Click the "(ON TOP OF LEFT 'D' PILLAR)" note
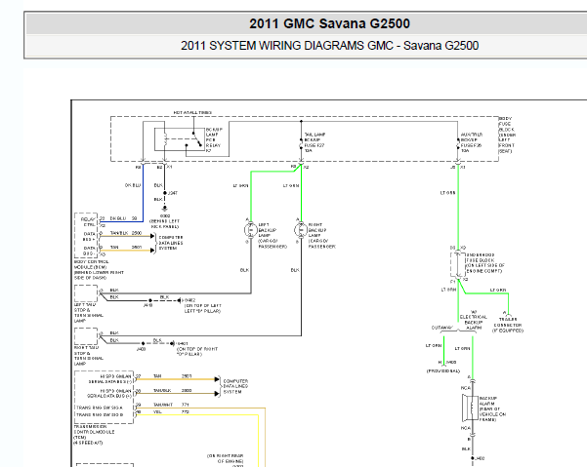The height and width of the screenshot is (467, 587). (203, 308)
